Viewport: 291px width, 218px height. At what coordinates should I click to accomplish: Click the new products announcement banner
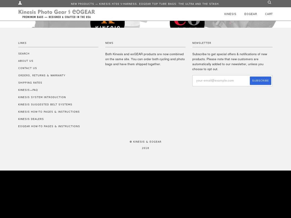(x=145, y=4)
